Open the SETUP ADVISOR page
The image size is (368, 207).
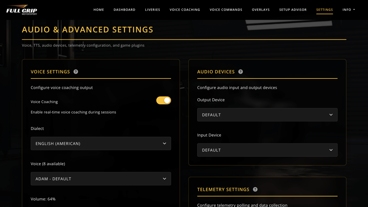(x=293, y=9)
